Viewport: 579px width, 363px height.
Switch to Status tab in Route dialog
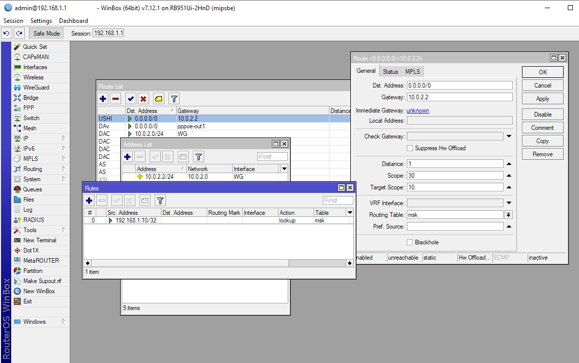[x=390, y=72]
